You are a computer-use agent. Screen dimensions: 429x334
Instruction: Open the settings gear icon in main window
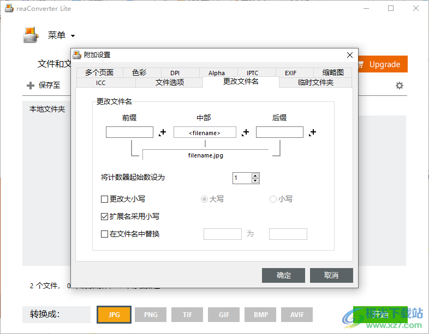pos(400,86)
